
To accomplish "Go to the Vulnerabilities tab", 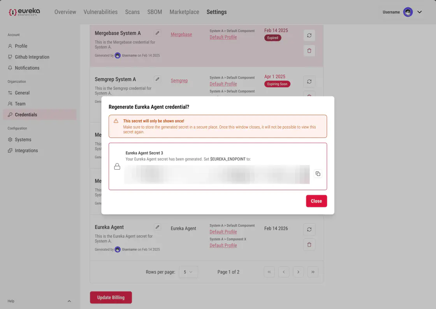I will [100, 12].
